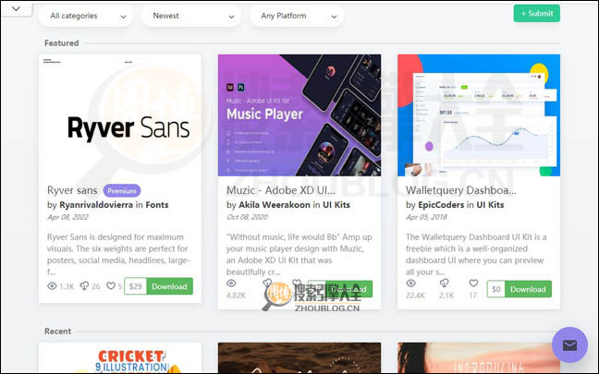This screenshot has width=599, height=374.
Task: Collapse the top-left chevron tab
Action: [x=16, y=8]
